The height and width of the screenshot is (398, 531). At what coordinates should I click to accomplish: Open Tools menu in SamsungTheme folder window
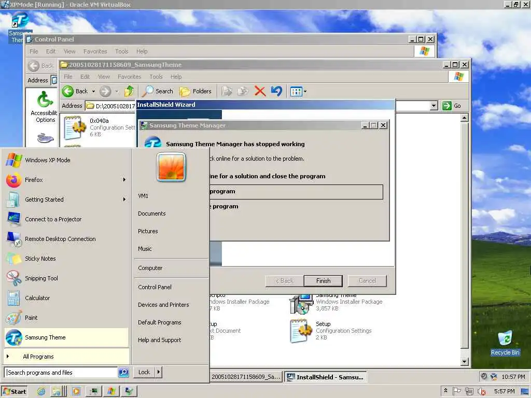click(x=156, y=77)
